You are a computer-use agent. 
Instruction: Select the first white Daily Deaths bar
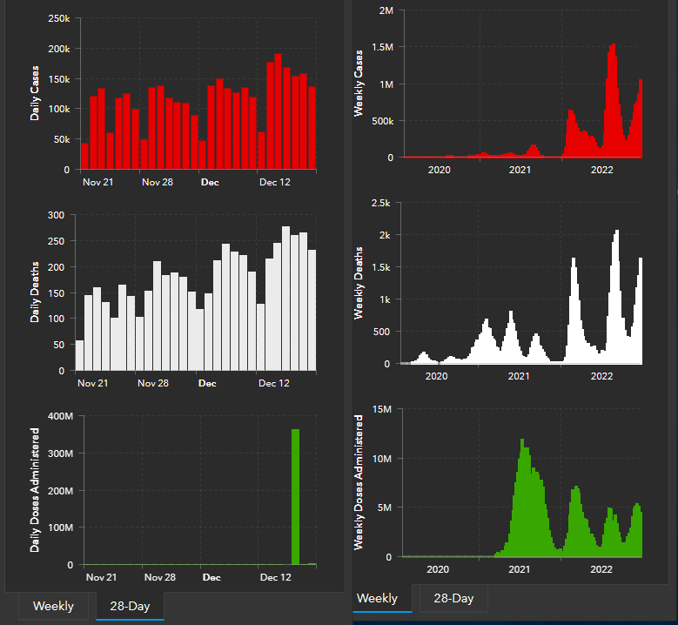[80, 355]
